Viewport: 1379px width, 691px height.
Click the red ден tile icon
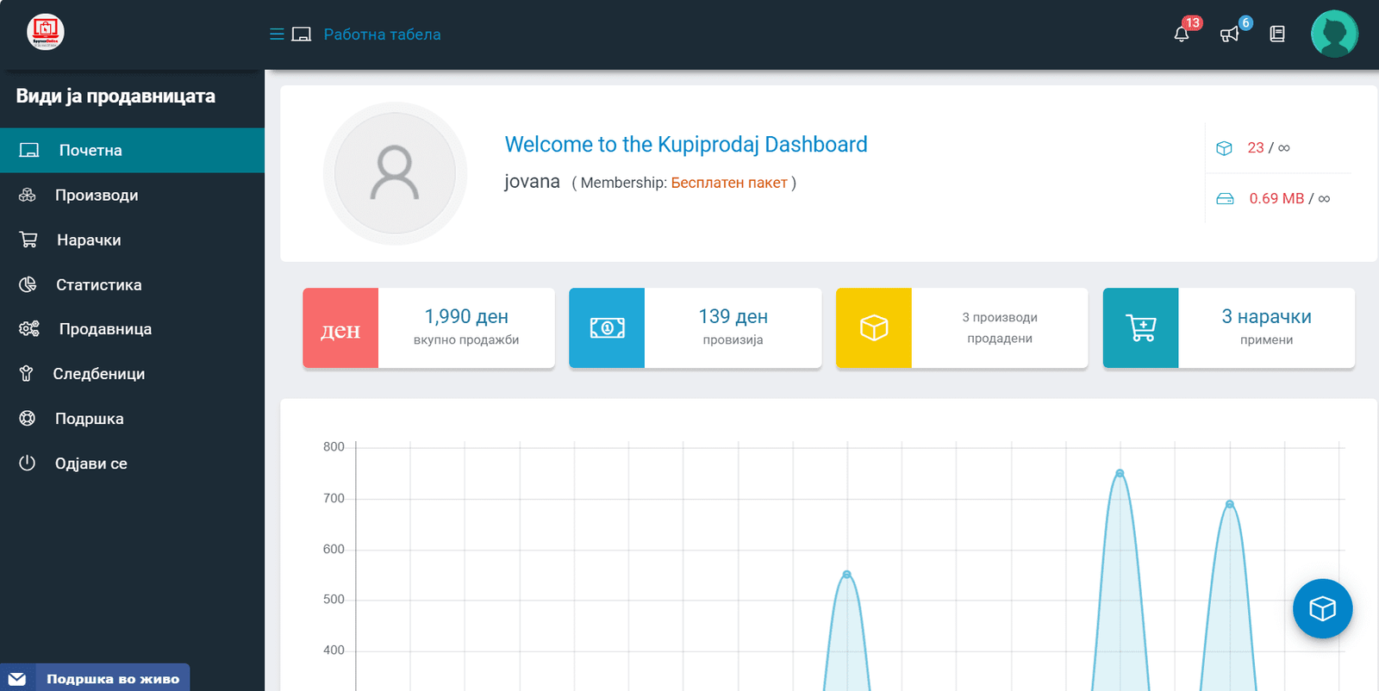tap(340, 328)
